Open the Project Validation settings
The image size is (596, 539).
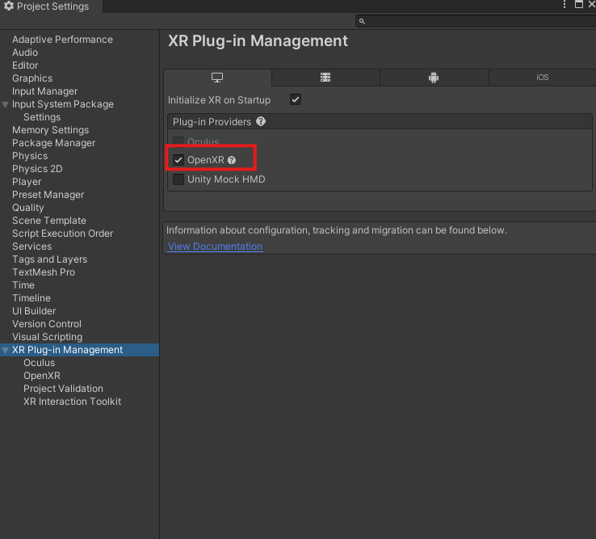[63, 389]
